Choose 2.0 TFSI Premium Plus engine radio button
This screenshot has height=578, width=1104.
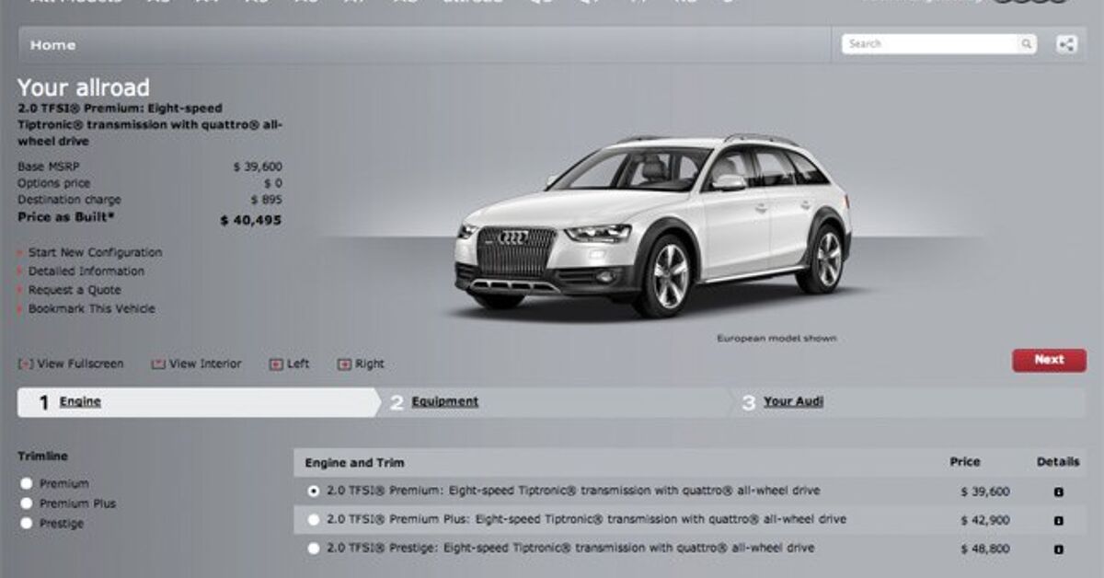point(314,520)
